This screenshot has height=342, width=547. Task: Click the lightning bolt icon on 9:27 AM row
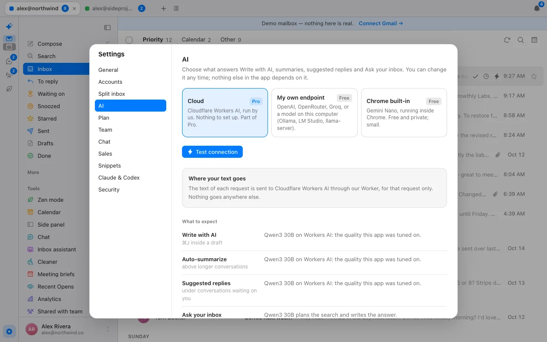coord(497,76)
